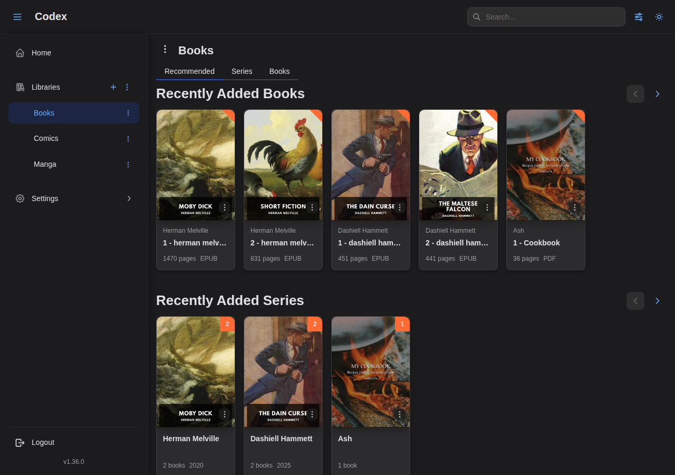Viewport: 675px width, 475px height.
Task: Click the '1 - Cookbook' book title
Action: point(536,243)
